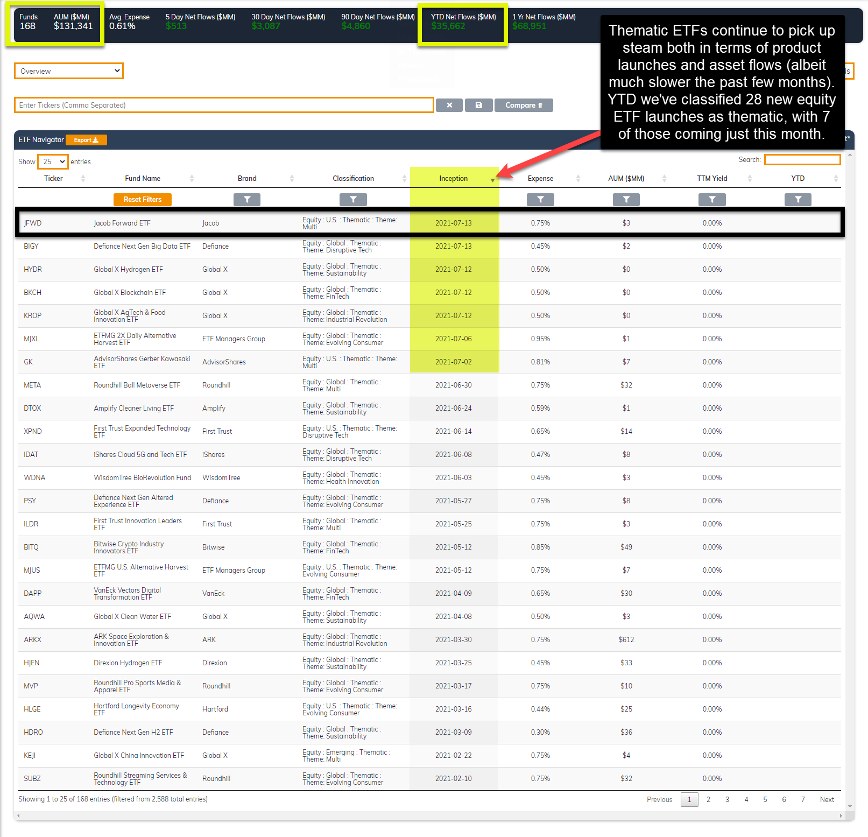Click Reset Filters button
This screenshot has width=868, height=837.
pos(143,200)
